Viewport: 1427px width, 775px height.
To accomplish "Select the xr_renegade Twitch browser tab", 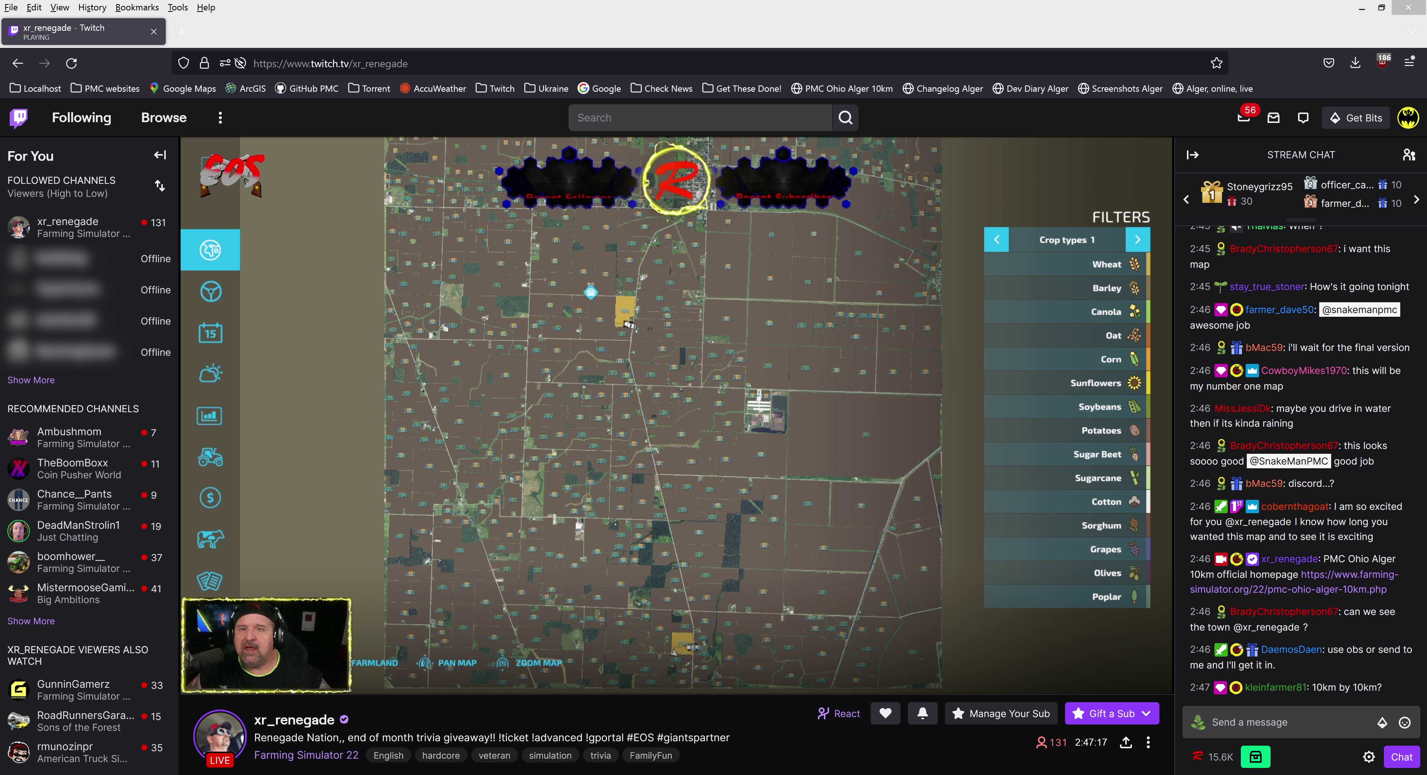I will [83, 32].
